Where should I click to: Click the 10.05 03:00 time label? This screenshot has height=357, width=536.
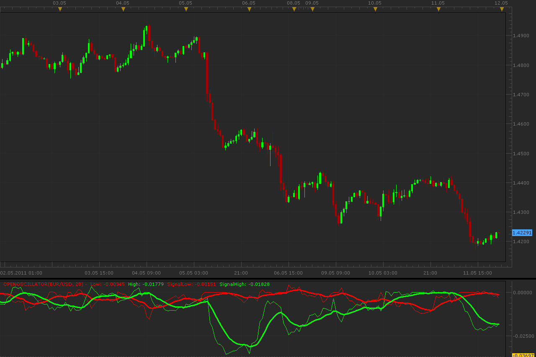pyautogui.click(x=383, y=273)
